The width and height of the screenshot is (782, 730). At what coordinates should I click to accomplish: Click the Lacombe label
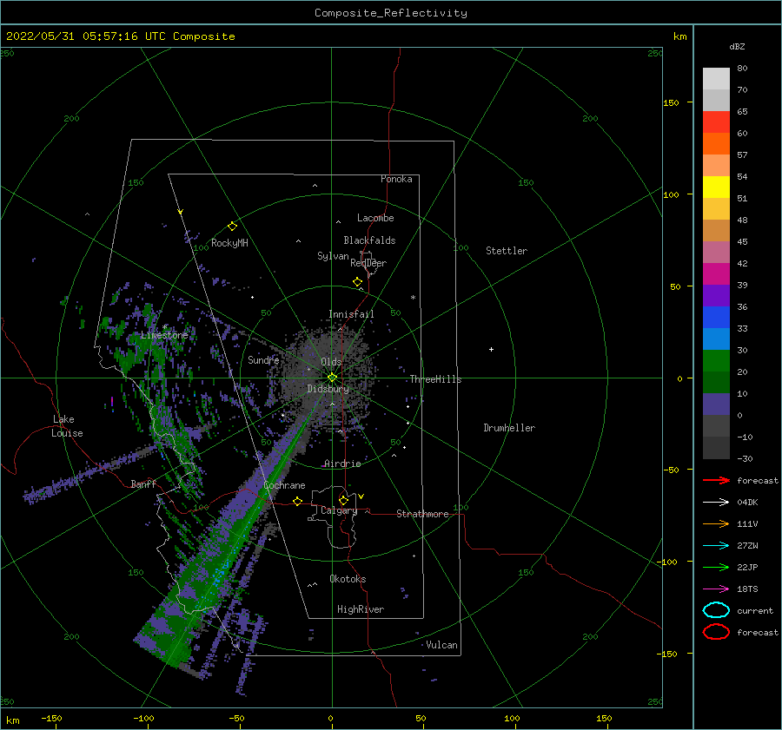pyautogui.click(x=375, y=218)
